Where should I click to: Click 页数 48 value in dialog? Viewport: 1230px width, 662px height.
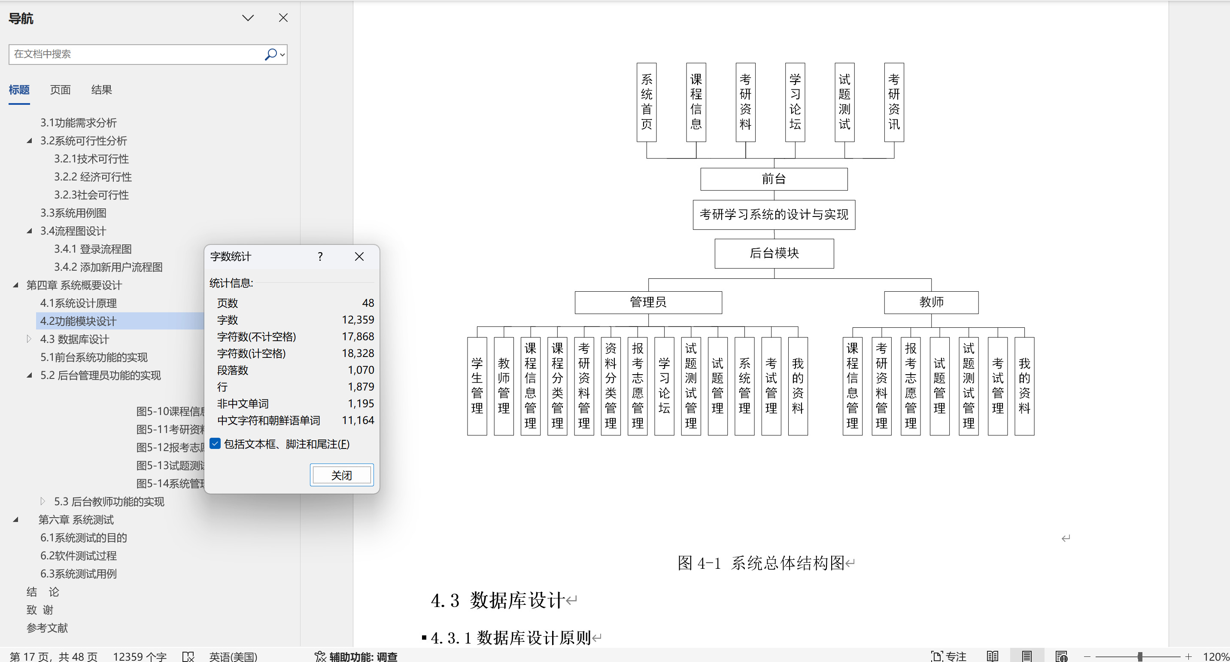[x=368, y=303]
